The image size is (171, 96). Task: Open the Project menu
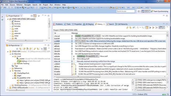[x=45, y=5]
